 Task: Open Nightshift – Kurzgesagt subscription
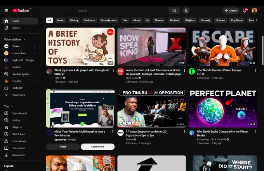click(20, 60)
